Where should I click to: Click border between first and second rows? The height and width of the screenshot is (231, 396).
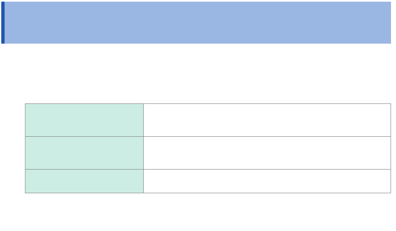tap(208, 136)
